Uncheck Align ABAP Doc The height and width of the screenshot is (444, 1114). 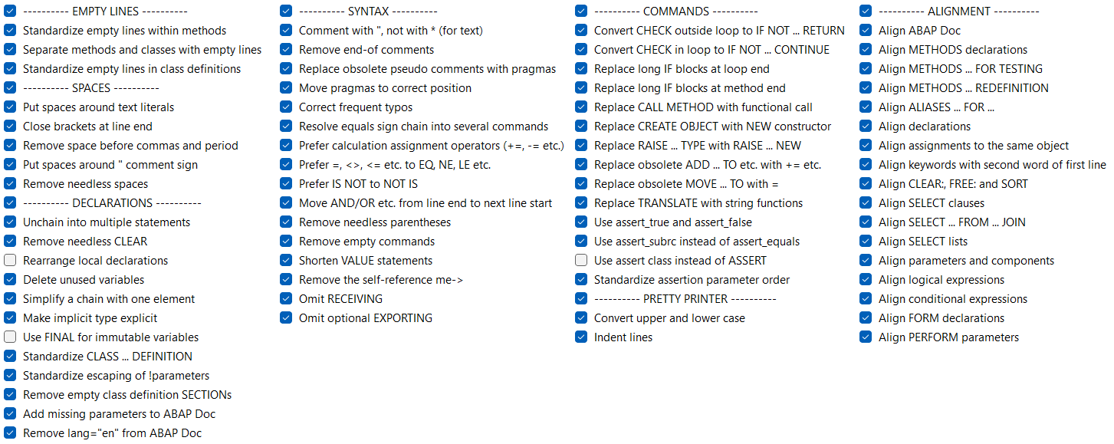(x=866, y=31)
